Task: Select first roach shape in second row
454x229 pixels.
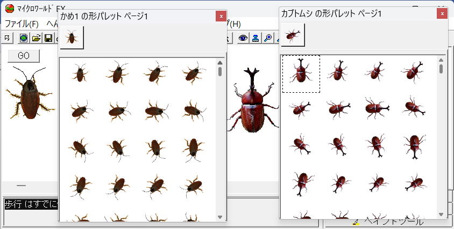Action: [x=81, y=111]
